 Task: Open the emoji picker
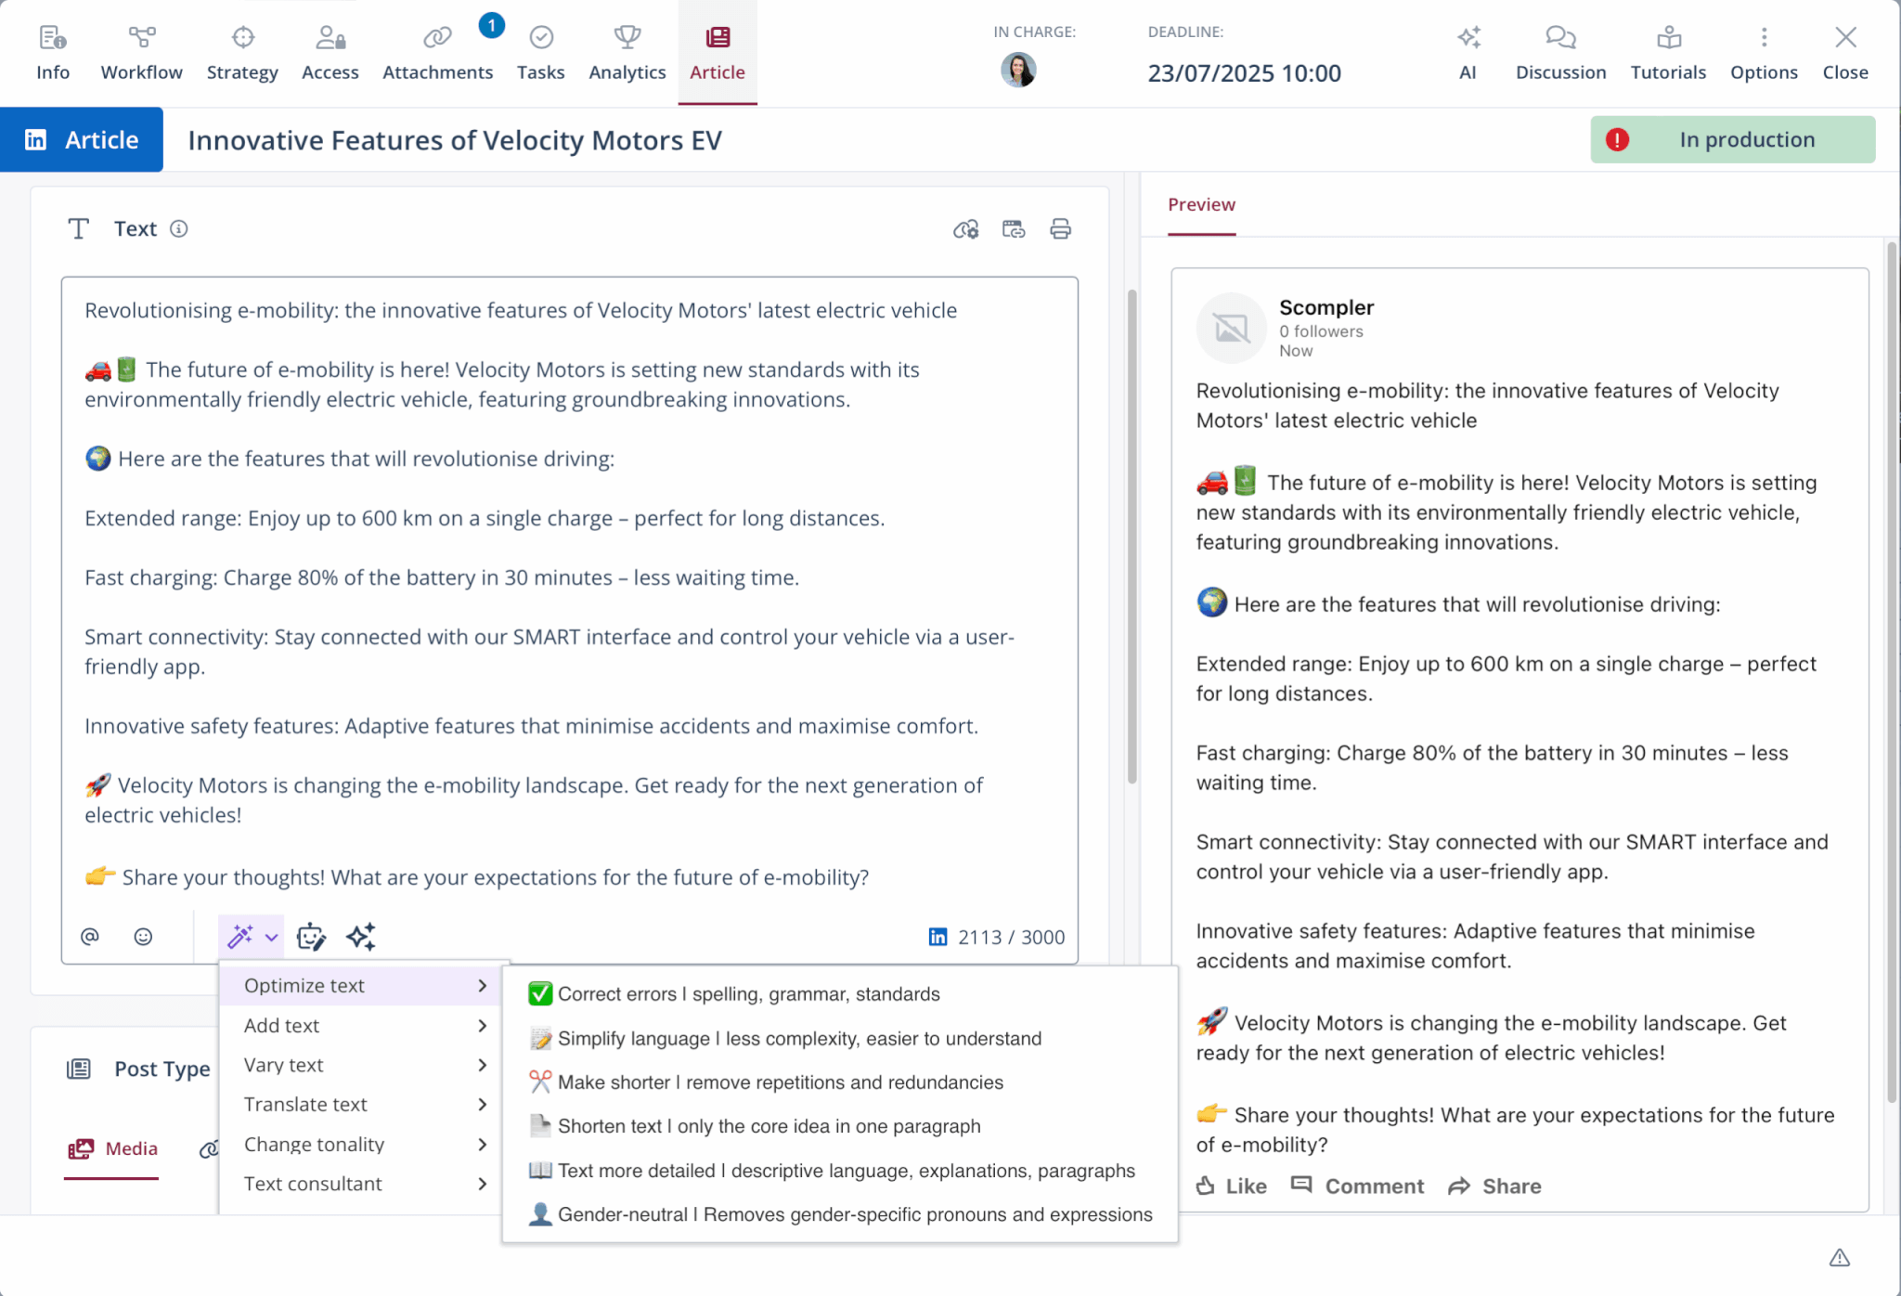tap(144, 936)
